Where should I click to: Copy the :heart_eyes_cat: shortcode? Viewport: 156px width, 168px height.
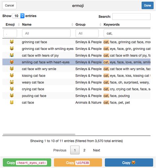(27, 162)
